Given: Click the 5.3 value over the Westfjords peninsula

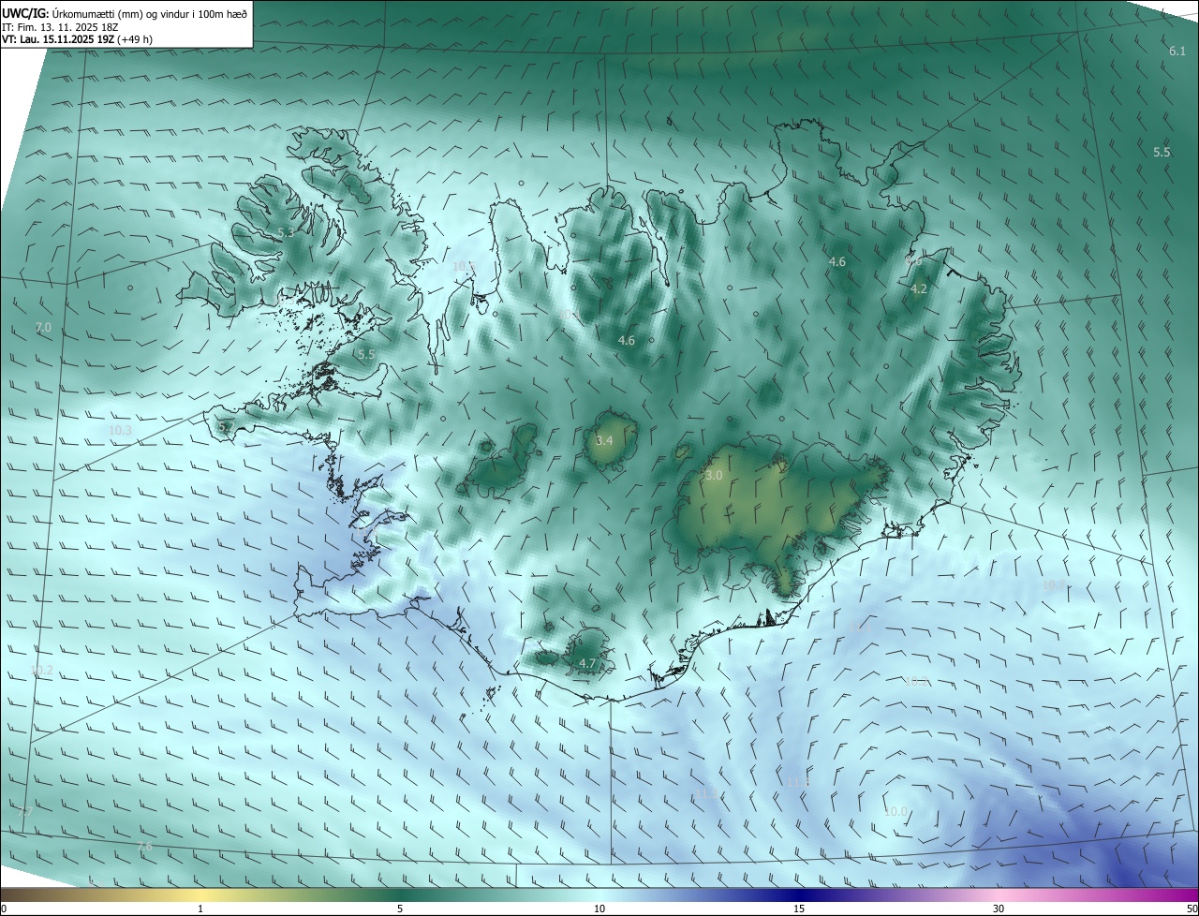Looking at the screenshot, I should click(x=286, y=232).
